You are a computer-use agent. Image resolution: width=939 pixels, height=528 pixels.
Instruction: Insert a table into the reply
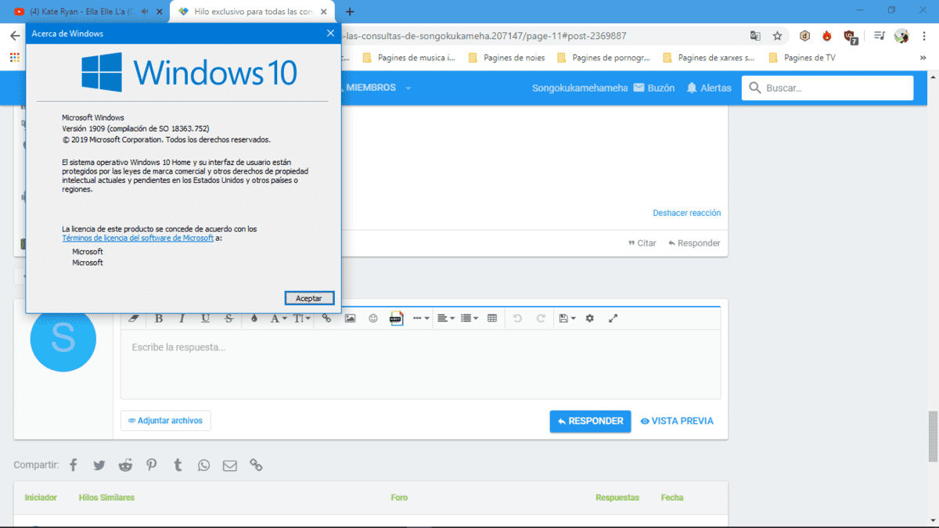pos(492,318)
